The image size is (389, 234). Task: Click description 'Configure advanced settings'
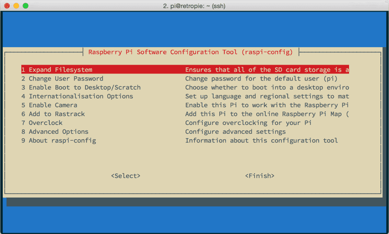[236, 132]
